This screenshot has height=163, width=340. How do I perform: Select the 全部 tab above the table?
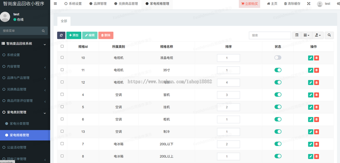pos(64,21)
